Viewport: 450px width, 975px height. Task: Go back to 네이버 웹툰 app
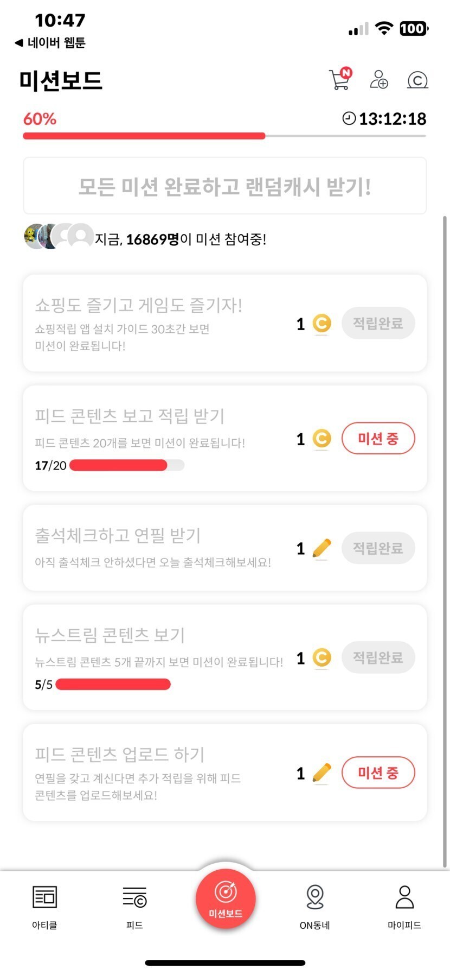coord(50,42)
